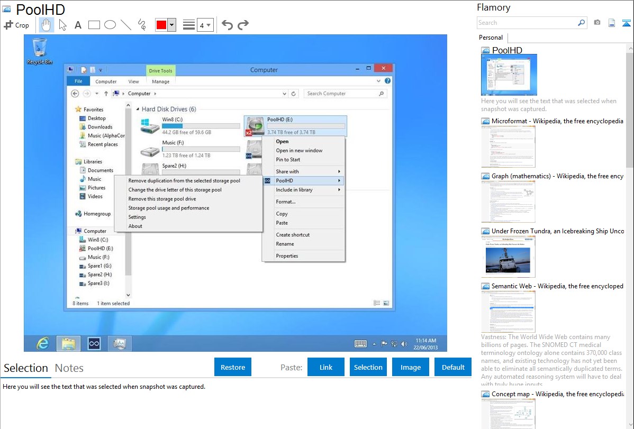Select Spare1 (G:) in navigation tree
Screen dimensions: 634x429
pos(95,266)
